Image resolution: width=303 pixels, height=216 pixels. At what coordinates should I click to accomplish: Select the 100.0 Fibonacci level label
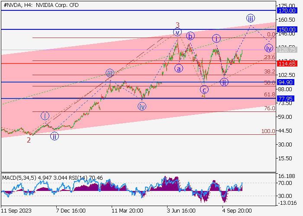[268, 131]
